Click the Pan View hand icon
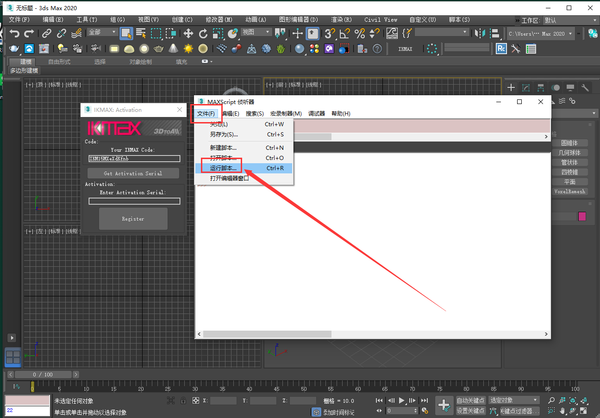 point(562,410)
